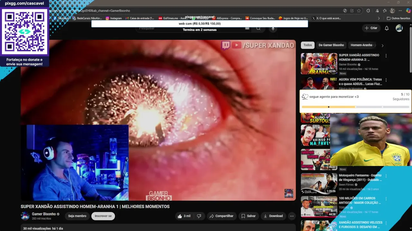Open the Gamer Bisonho channel name link
Viewport: 412px width, 231px height.
(44, 214)
